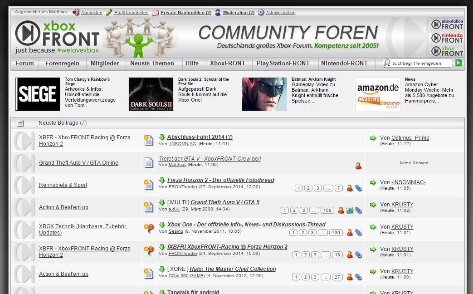Go to last post by Optimus_Prime
This screenshot has width=473, height=294.
tap(373, 138)
